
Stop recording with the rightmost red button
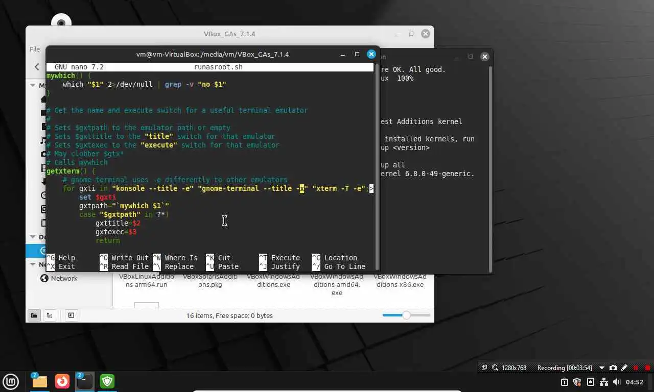tap(647, 367)
